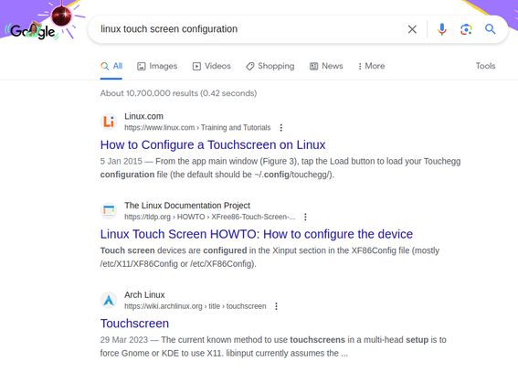Open the Shopping results tab
518x372 pixels.
tap(270, 66)
